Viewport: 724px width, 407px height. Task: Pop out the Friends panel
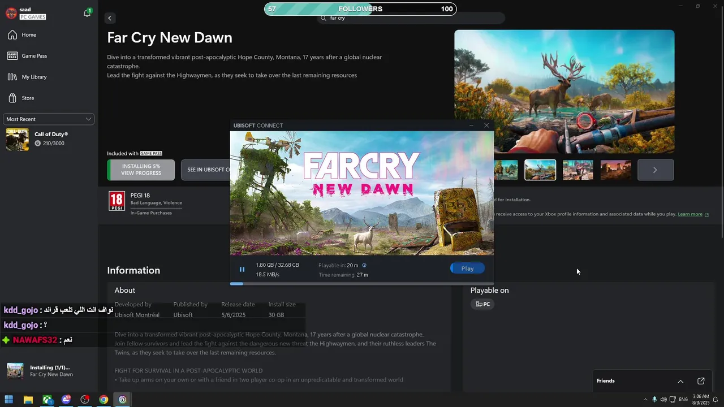point(701,381)
